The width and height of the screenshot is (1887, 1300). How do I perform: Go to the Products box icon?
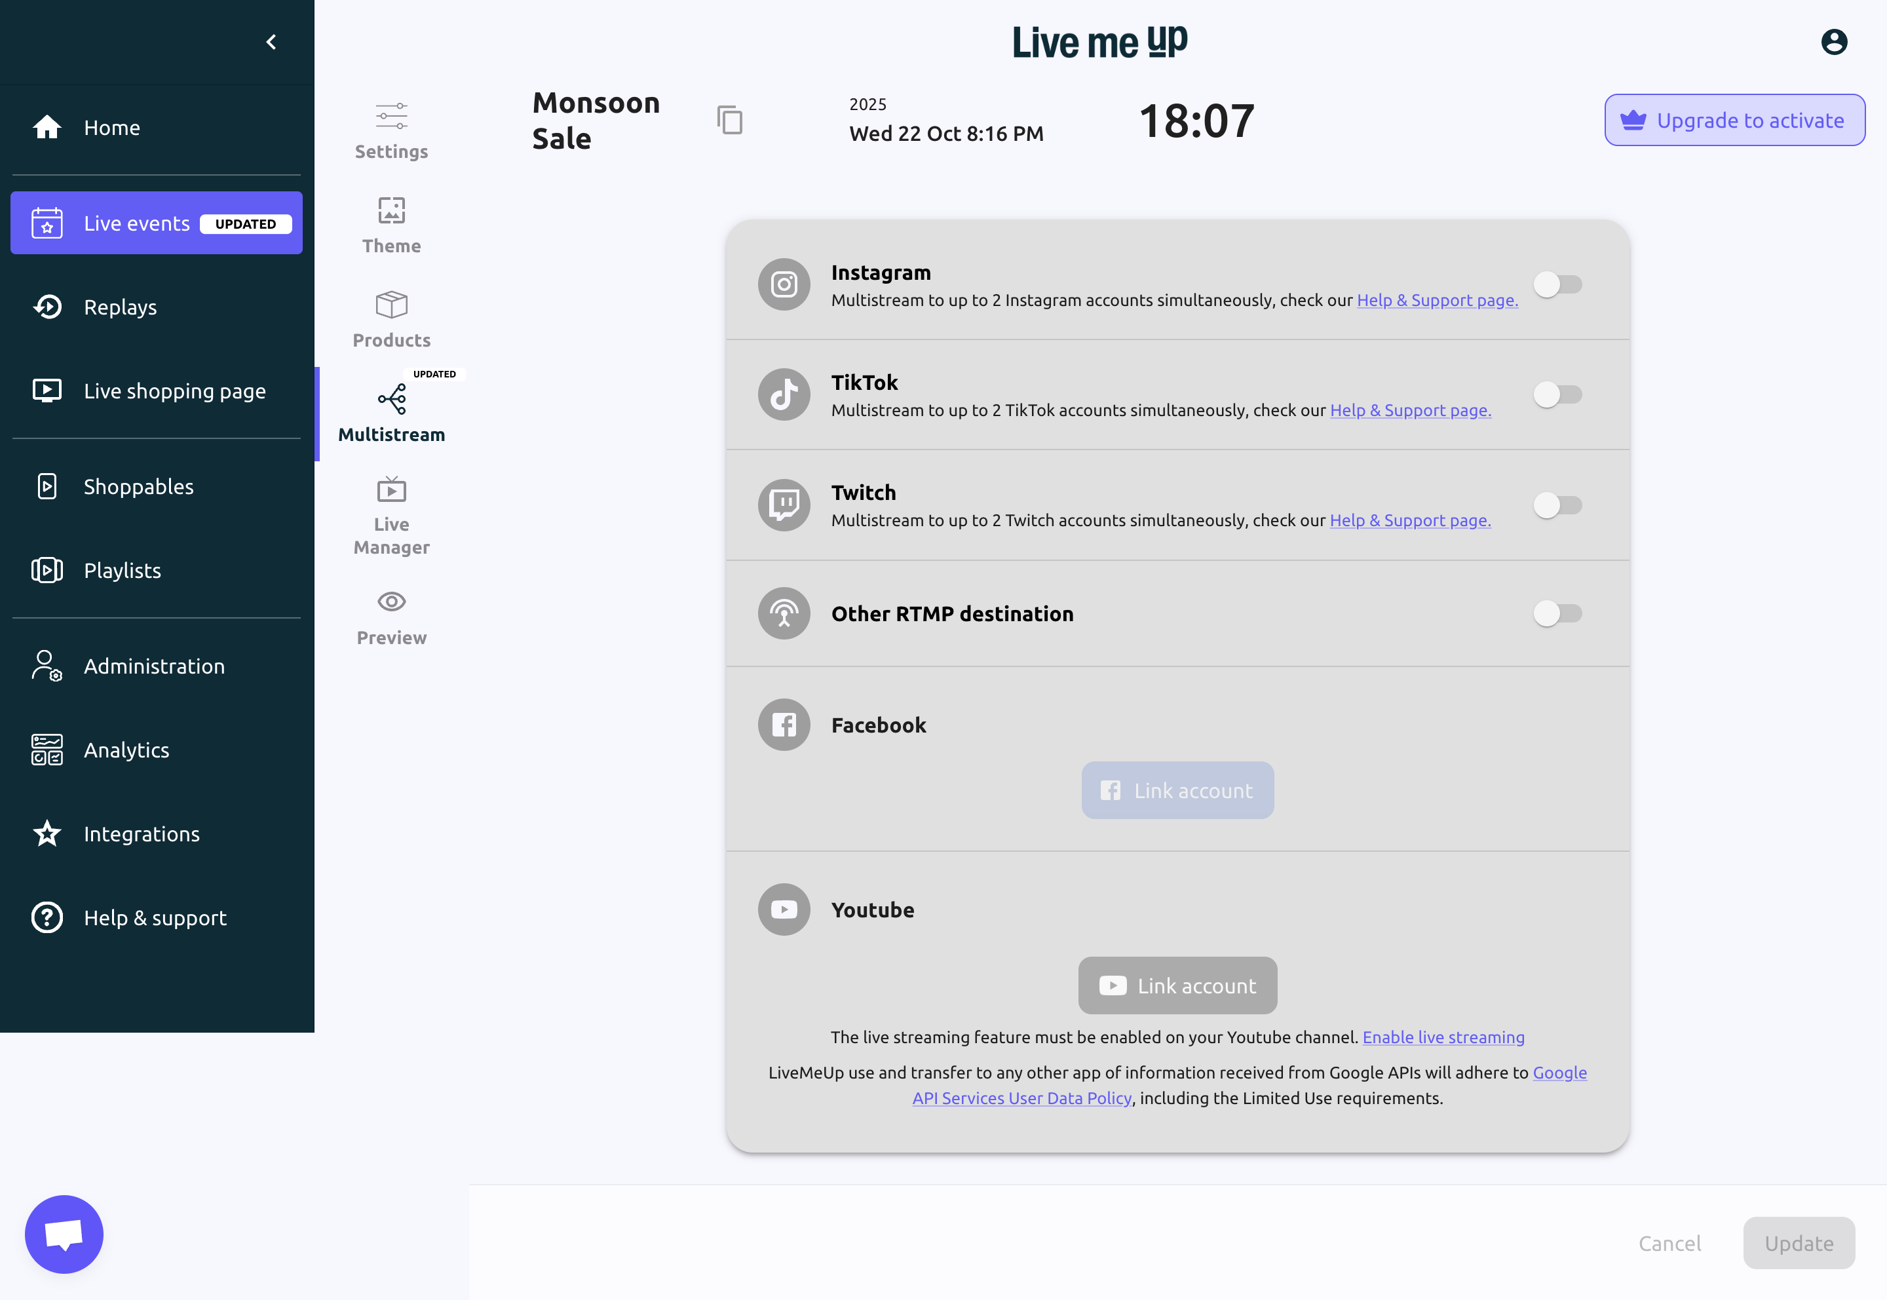[x=391, y=305]
